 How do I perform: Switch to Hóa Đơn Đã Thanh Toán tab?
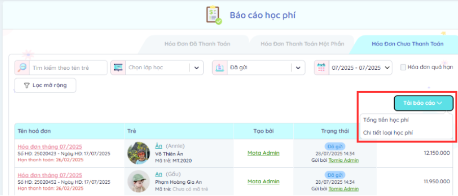coord(197,44)
